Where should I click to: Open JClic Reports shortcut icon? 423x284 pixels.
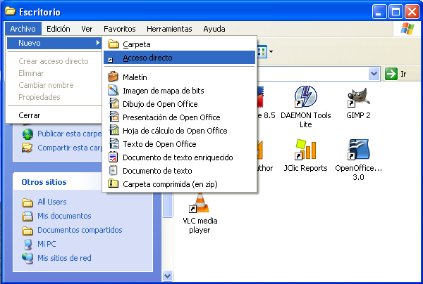coord(305,150)
